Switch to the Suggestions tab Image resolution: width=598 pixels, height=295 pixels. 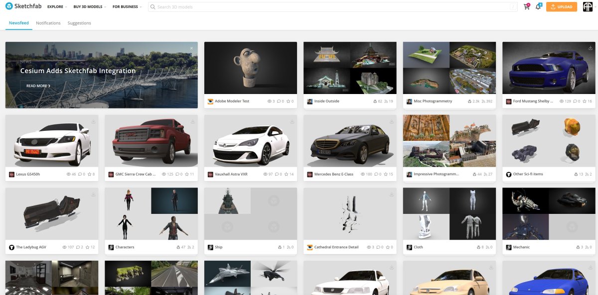pos(79,23)
